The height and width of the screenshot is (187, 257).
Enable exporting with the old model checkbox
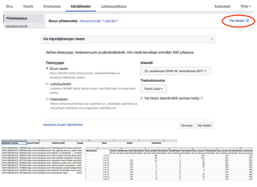(x=142, y=98)
